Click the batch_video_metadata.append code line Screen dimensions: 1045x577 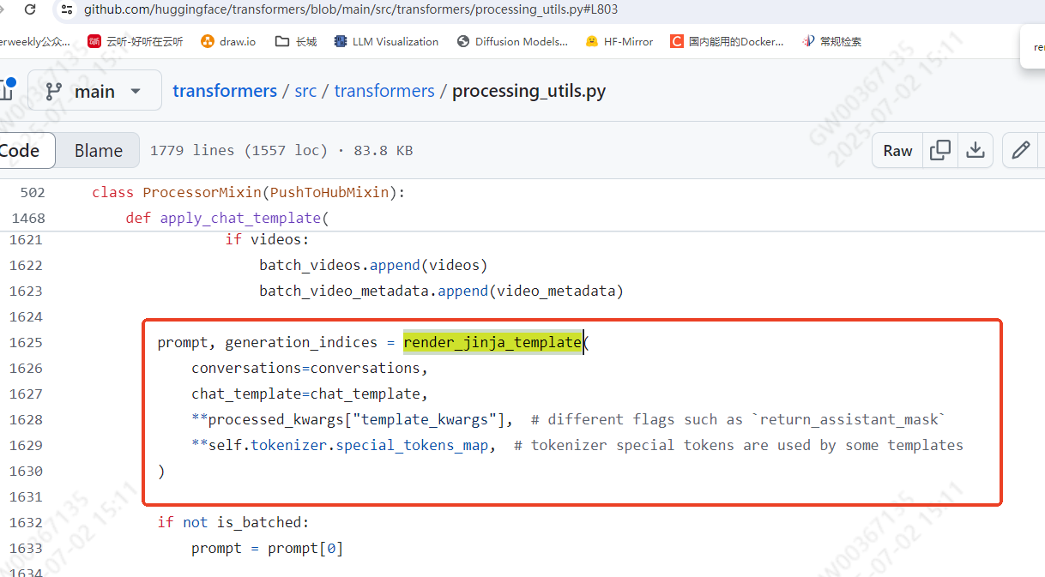(x=441, y=291)
